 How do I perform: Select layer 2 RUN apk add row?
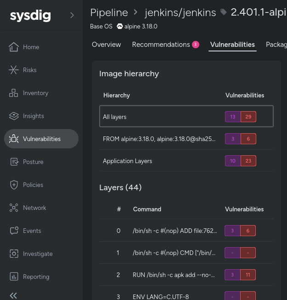[186, 275]
